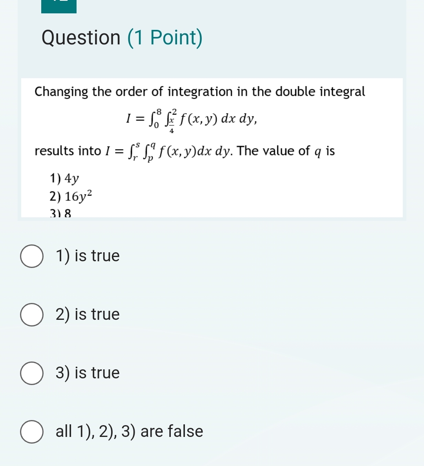Select the radio button for "2) is true"
This screenshot has width=424, height=466.
(x=32, y=314)
